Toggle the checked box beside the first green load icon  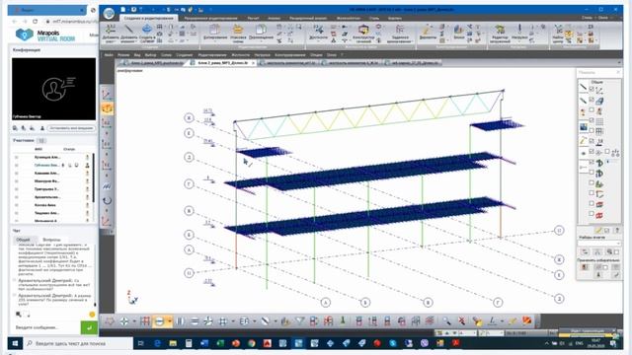(x=592, y=162)
